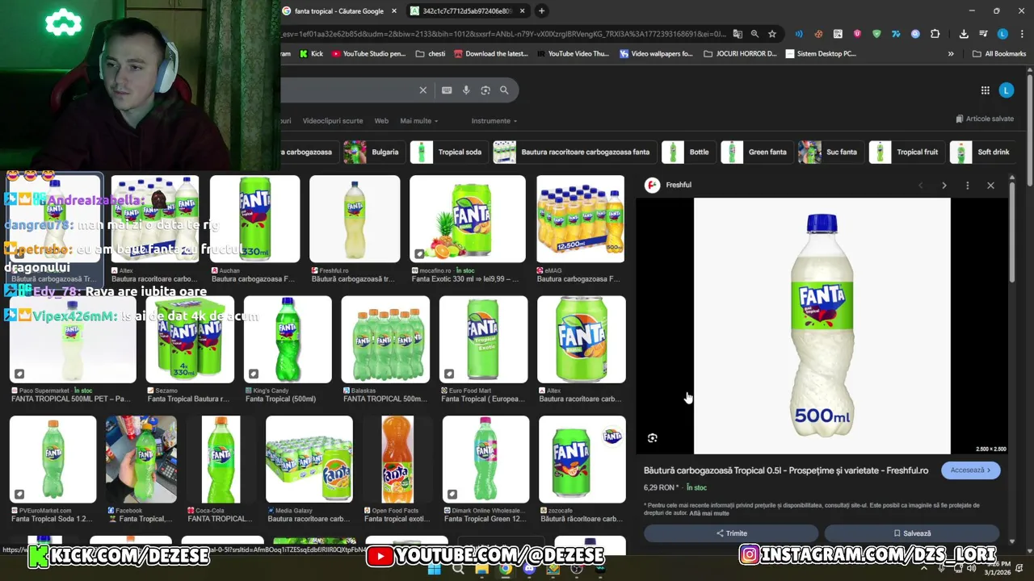This screenshot has width=1034, height=581.
Task: Open the JOCURI HORROR bookmarks folder
Action: coord(740,54)
